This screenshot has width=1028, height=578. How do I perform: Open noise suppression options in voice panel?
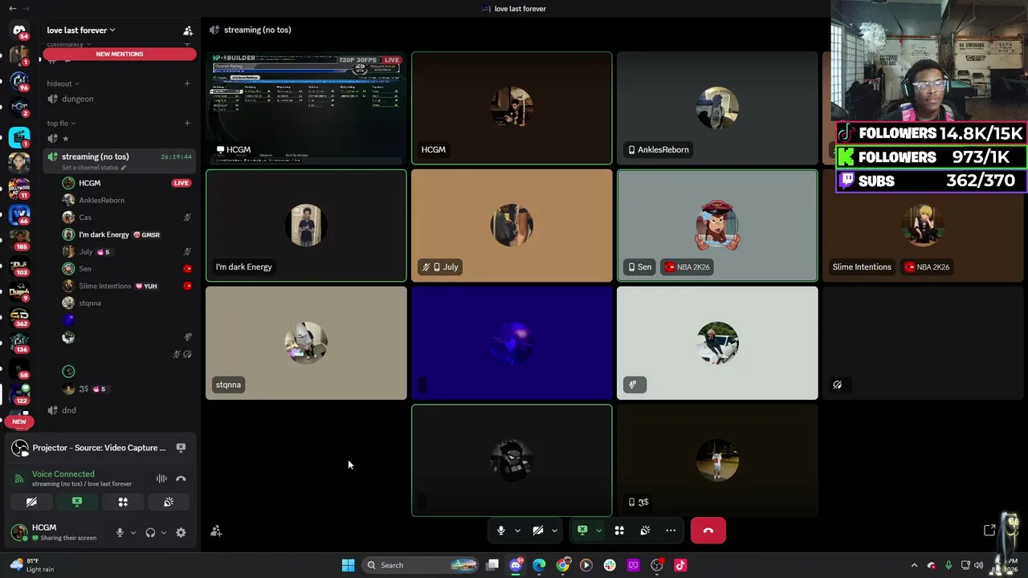tap(161, 478)
